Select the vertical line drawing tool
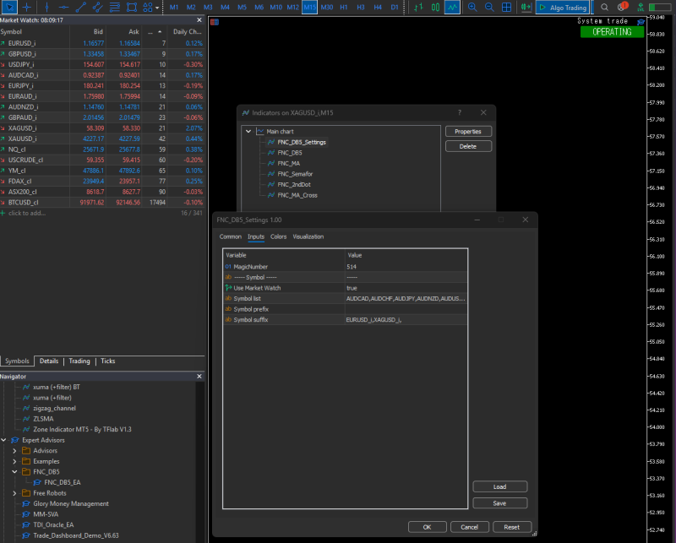 (47, 7)
